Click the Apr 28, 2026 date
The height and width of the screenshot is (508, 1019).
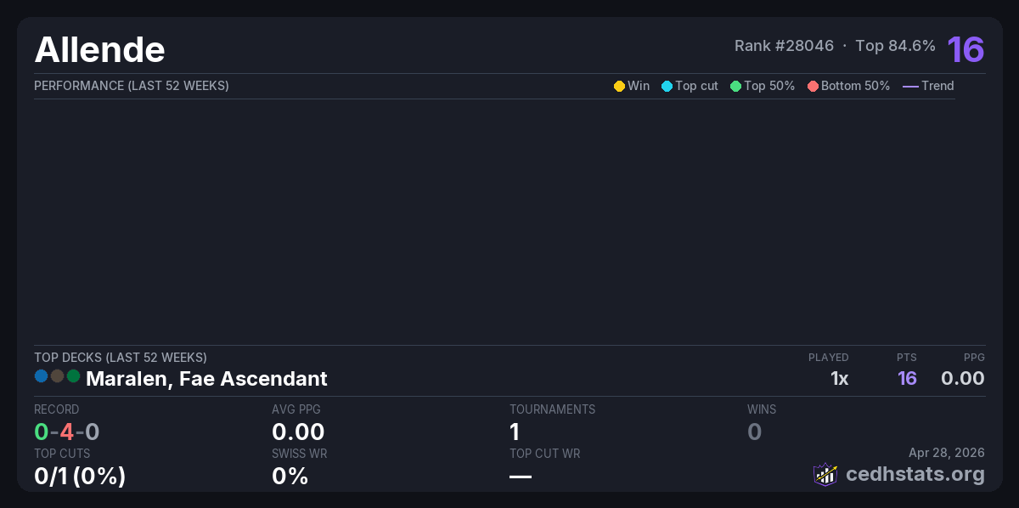[947, 453]
